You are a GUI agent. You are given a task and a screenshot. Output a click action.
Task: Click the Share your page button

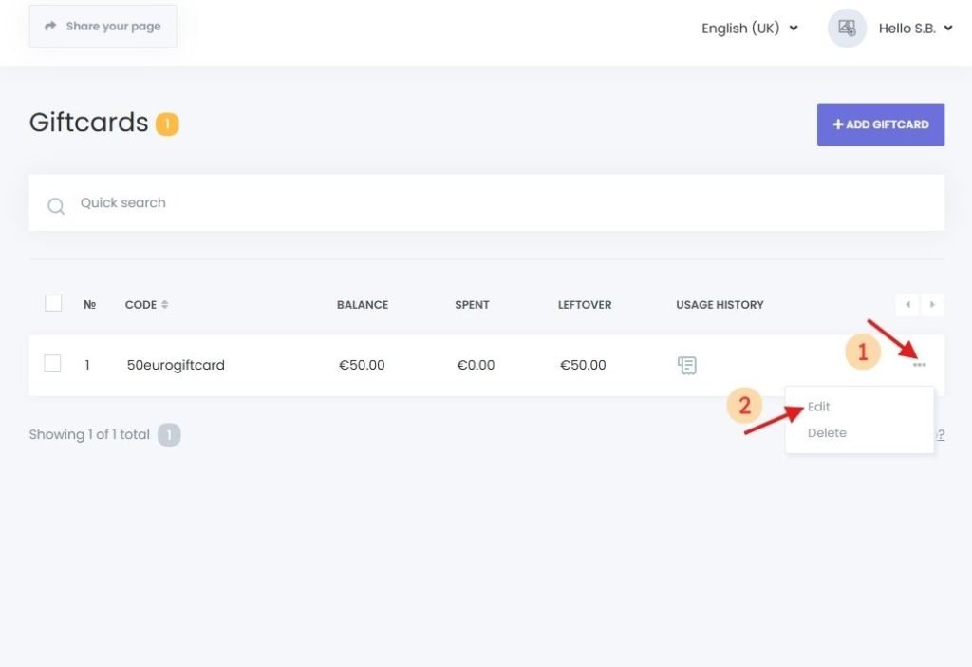103,26
